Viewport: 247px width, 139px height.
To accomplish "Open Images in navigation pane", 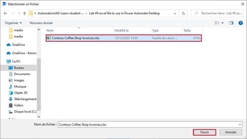I will coord(19,80).
